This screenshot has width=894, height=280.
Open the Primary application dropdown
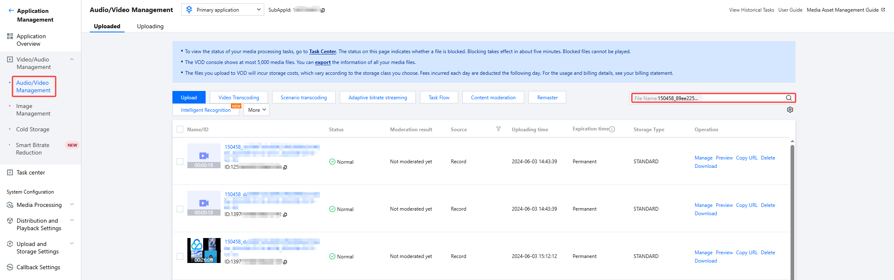(x=222, y=10)
